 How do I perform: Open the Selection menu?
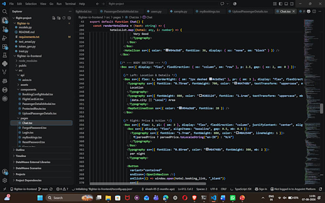(31, 4)
